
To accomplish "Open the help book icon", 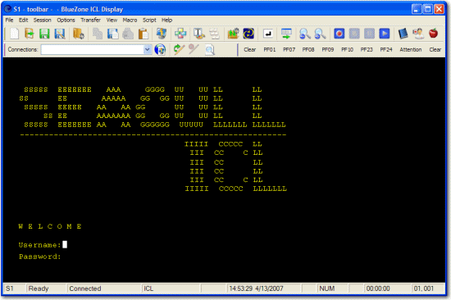I will click(x=403, y=34).
